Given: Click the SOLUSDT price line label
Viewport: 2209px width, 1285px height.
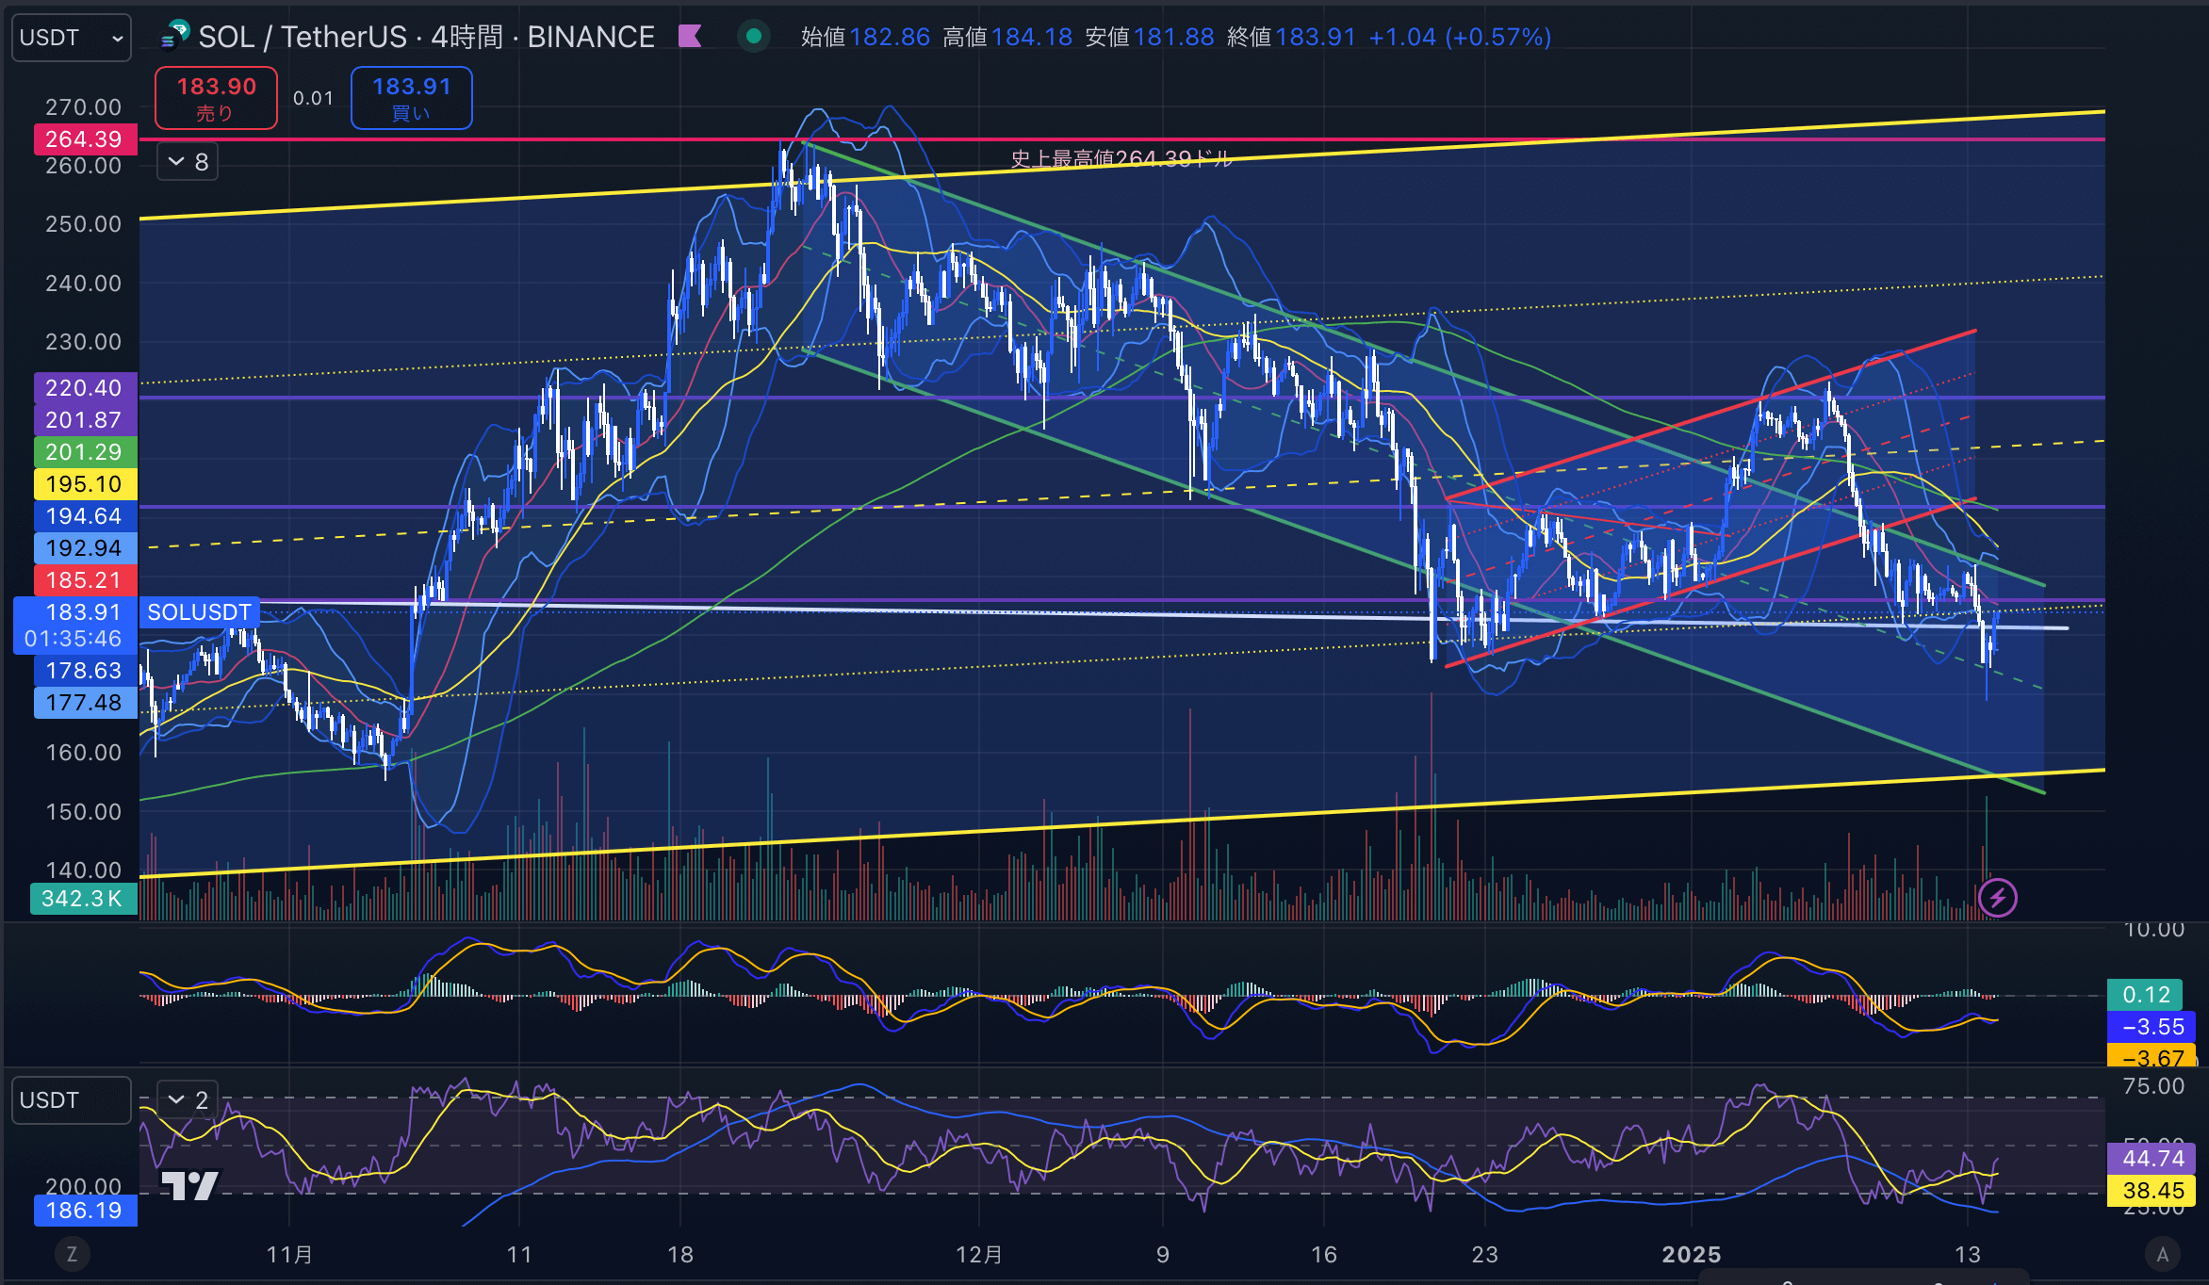Looking at the screenshot, I should (x=199, y=612).
